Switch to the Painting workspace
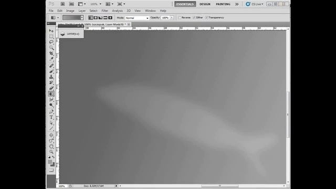Viewport: 336px width, 189px height. (x=223, y=4)
